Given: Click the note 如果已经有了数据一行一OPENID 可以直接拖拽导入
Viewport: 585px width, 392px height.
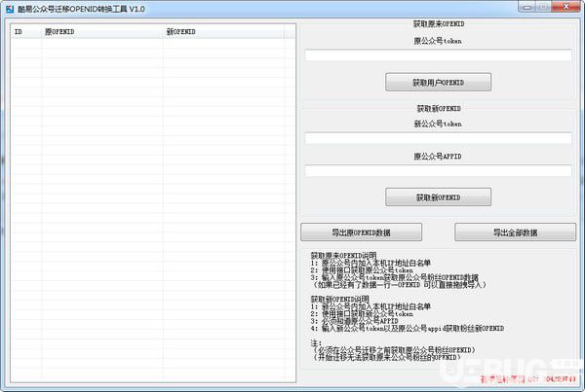Looking at the screenshot, I should pyautogui.click(x=399, y=285).
